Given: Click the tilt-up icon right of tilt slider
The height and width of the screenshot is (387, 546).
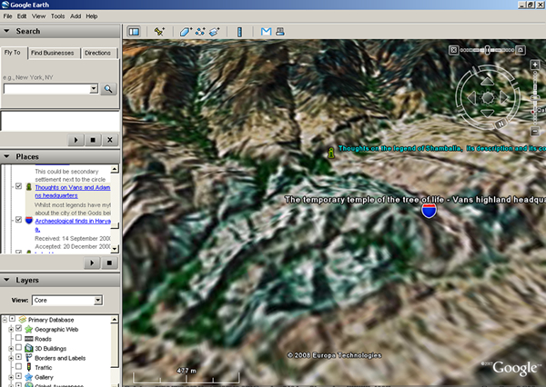Looking at the screenshot, I should coord(521,50).
